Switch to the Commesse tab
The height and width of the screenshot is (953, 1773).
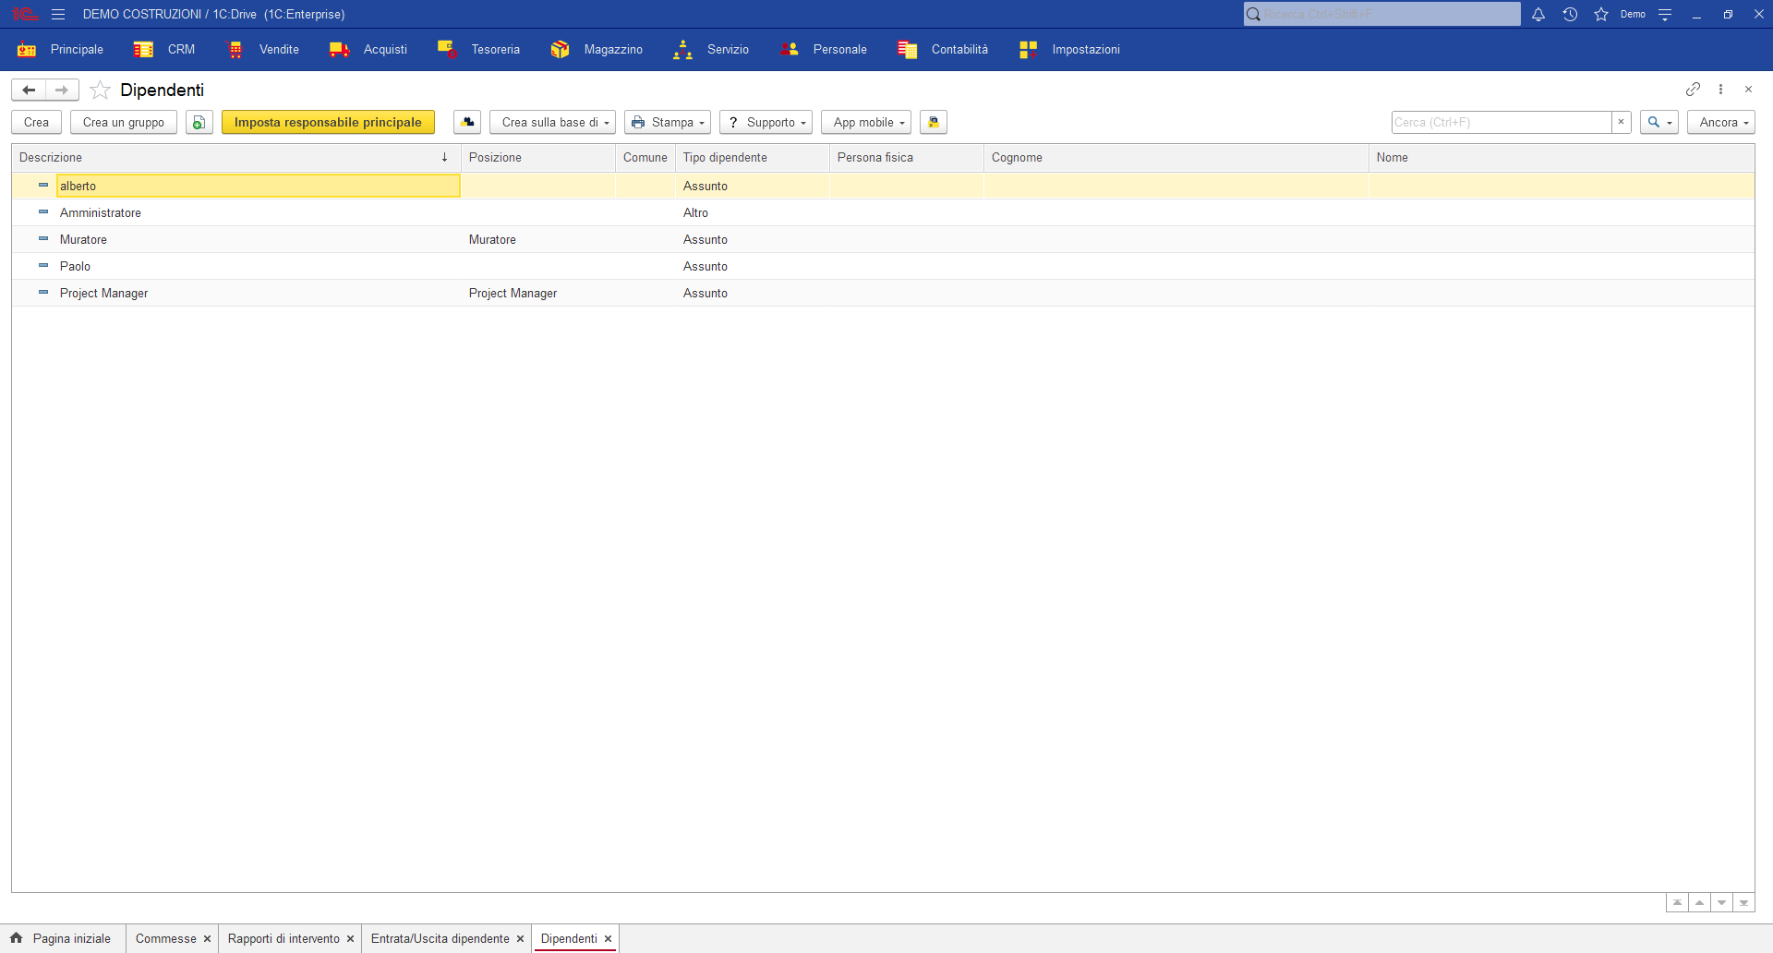(x=166, y=938)
